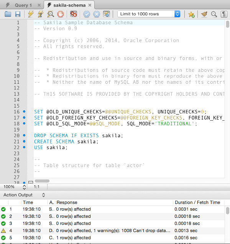The height and width of the screenshot is (244, 230).
Task: Stop query execution with the red hand icon
Action: [60, 14]
